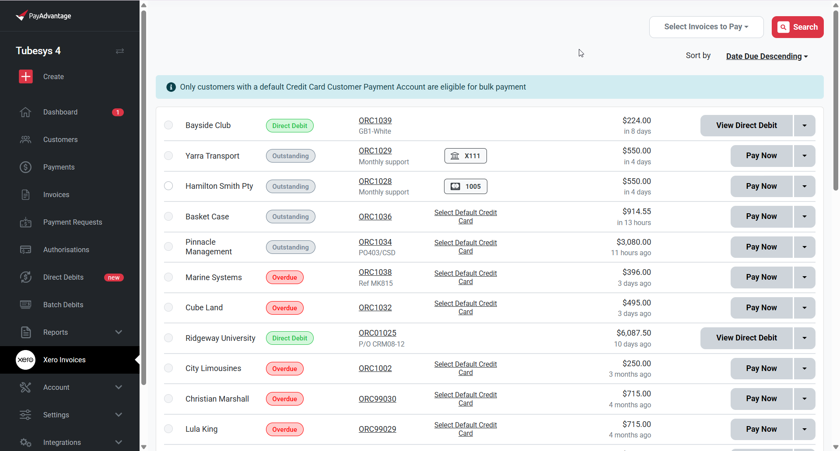Open the Basket Case Pay Now arrow menu
This screenshot has width=840, height=451.
[x=805, y=216]
